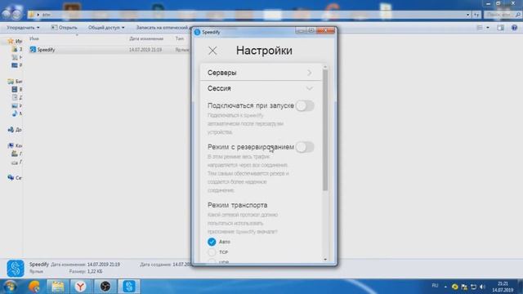The image size is (523, 294).
Task: Click the RU language indicator in tray
Action: coord(435,286)
